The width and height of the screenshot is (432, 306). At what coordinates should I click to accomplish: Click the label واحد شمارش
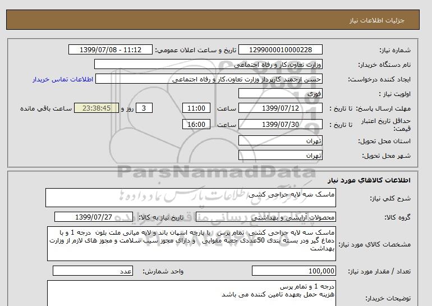click(163, 272)
